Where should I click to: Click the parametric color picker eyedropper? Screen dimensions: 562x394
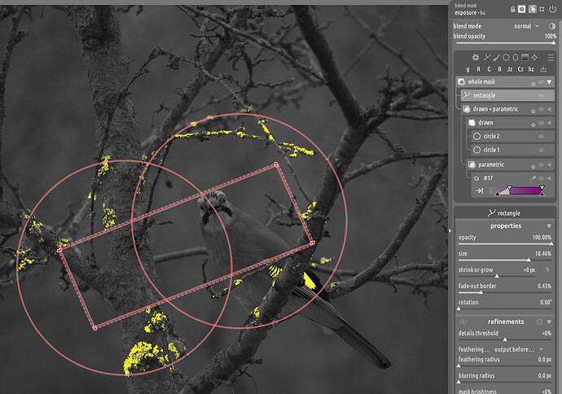click(x=533, y=178)
